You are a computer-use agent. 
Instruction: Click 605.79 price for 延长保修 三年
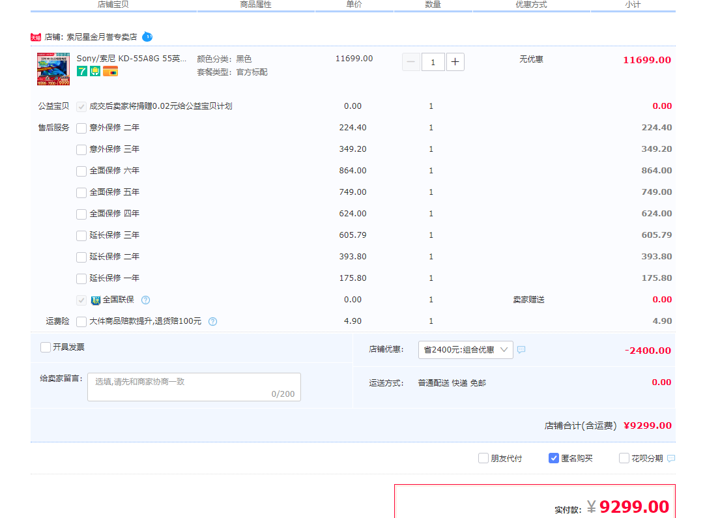click(352, 235)
